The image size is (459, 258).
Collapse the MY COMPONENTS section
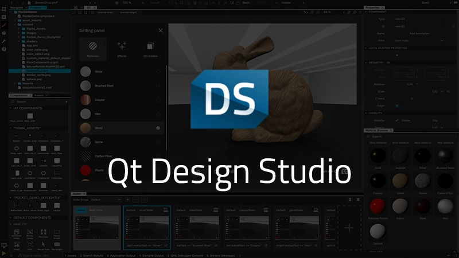[11, 108]
